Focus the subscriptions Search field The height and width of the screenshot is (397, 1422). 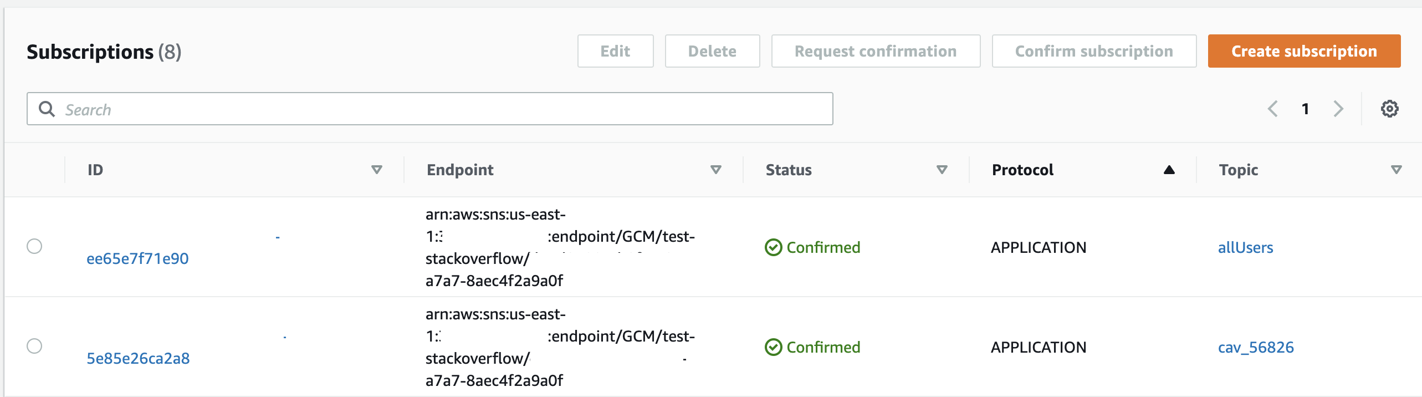443,109
